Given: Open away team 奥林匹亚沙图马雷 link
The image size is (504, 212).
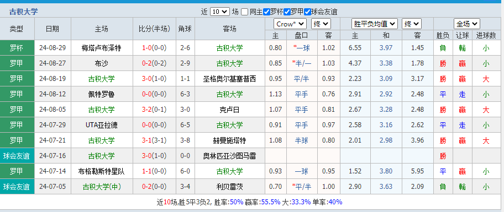Looking at the screenshot, I should [230, 156].
